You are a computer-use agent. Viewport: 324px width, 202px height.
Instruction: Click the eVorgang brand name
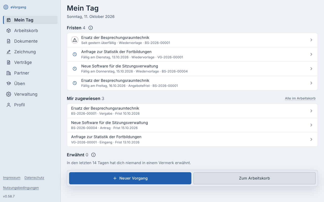(x=18, y=7)
